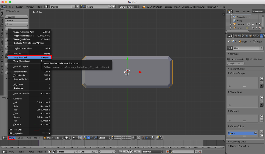Image resolution: width=265 pixels, height=154 pixels.
Task: Open the File menu in header
Action: pyautogui.click(x=11, y=7)
